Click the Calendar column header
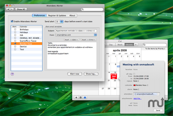Screen dimensions: 173x116 click(x=31, y=27)
